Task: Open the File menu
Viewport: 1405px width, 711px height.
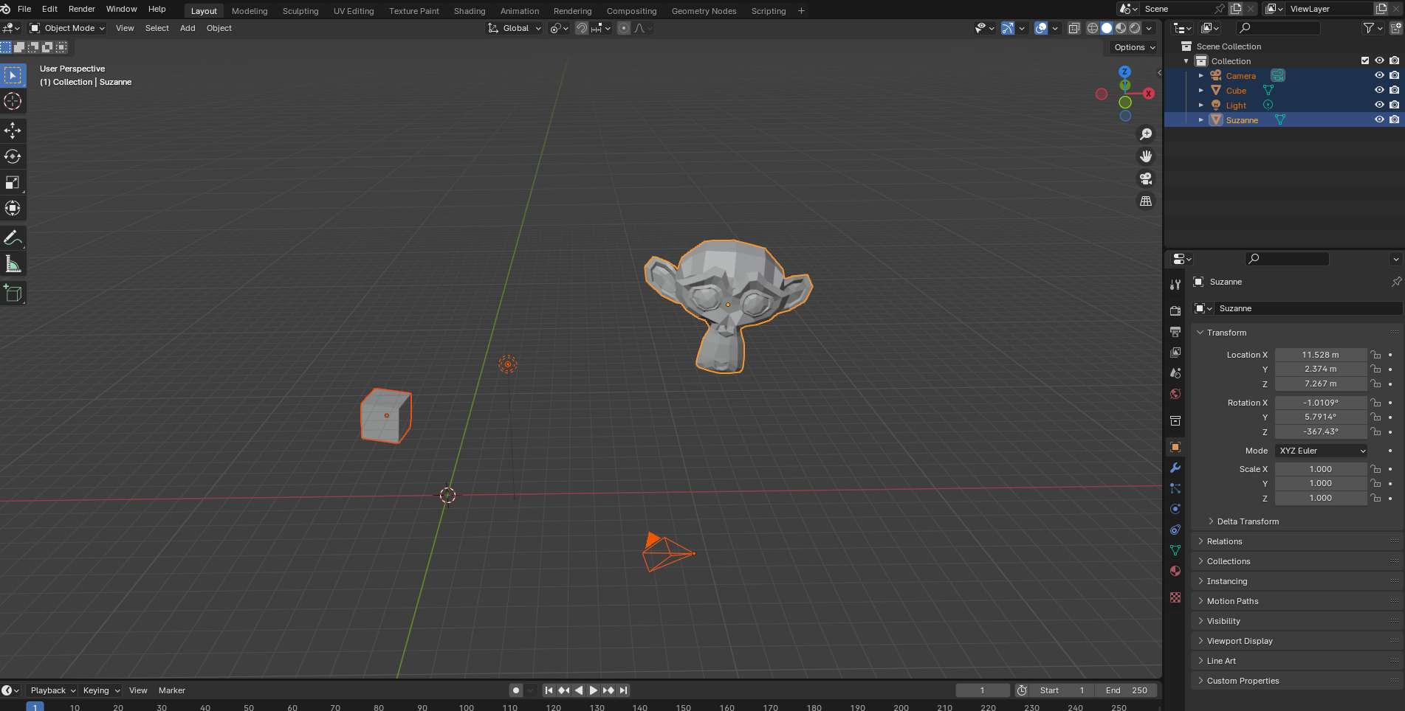Action: click(x=24, y=9)
